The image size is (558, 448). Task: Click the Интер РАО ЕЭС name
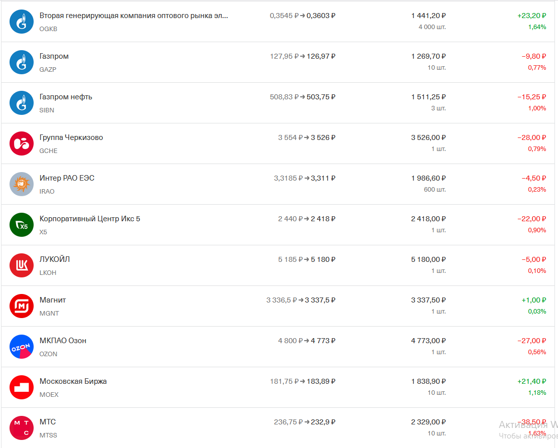[67, 178]
